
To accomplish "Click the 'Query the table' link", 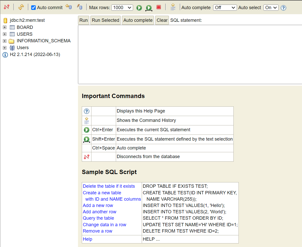I will 98,218.
